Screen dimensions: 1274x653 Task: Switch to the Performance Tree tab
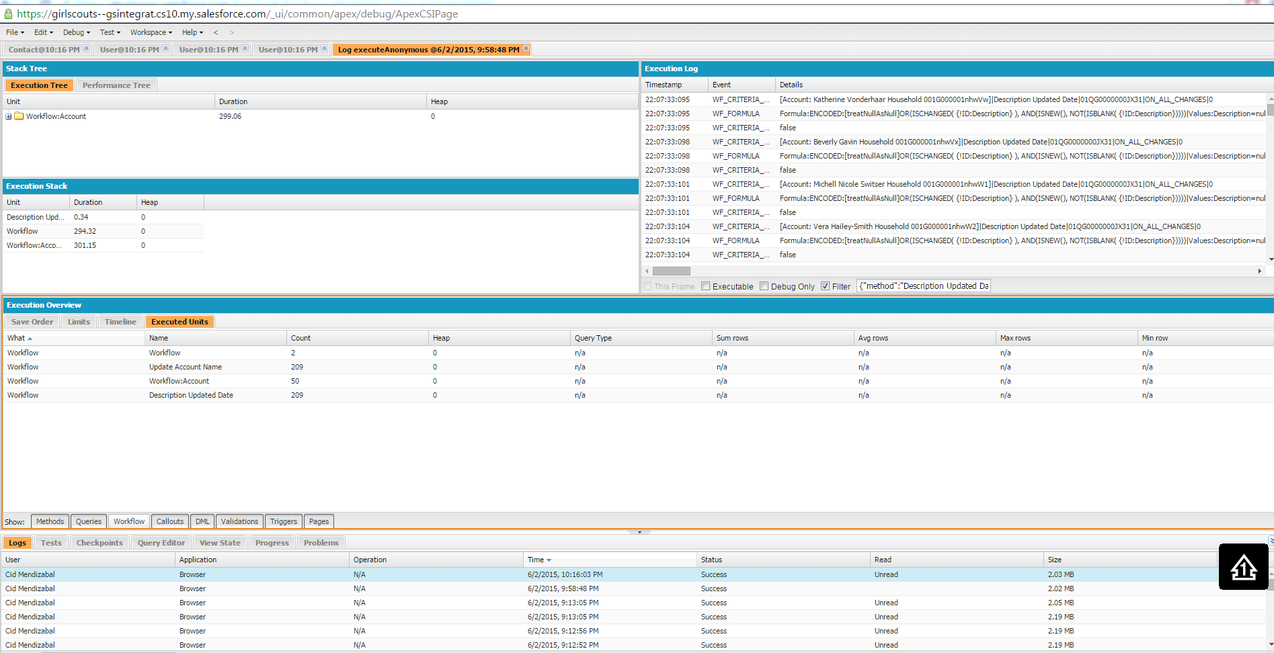(116, 85)
